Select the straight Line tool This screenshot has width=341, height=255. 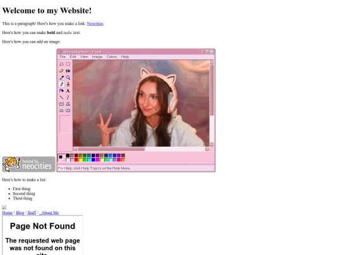(x=61, y=98)
